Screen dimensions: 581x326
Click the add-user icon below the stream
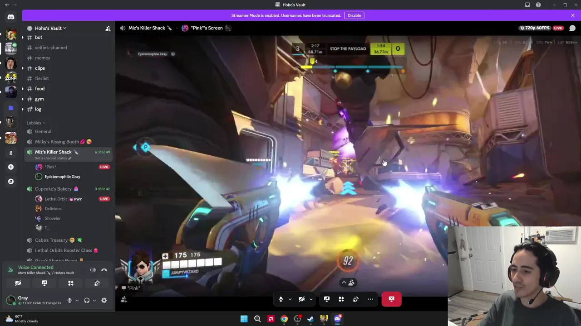[124, 299]
